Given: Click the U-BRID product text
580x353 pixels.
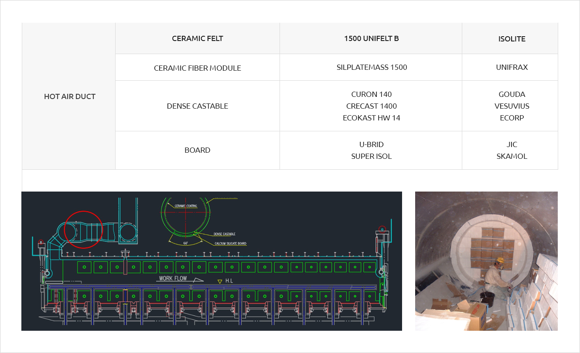Looking at the screenshot, I should coord(372,144).
